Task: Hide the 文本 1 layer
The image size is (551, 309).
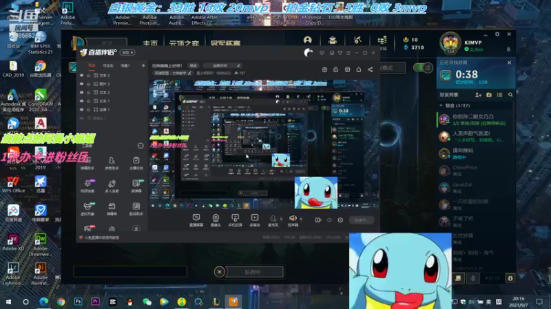Action: (81, 101)
